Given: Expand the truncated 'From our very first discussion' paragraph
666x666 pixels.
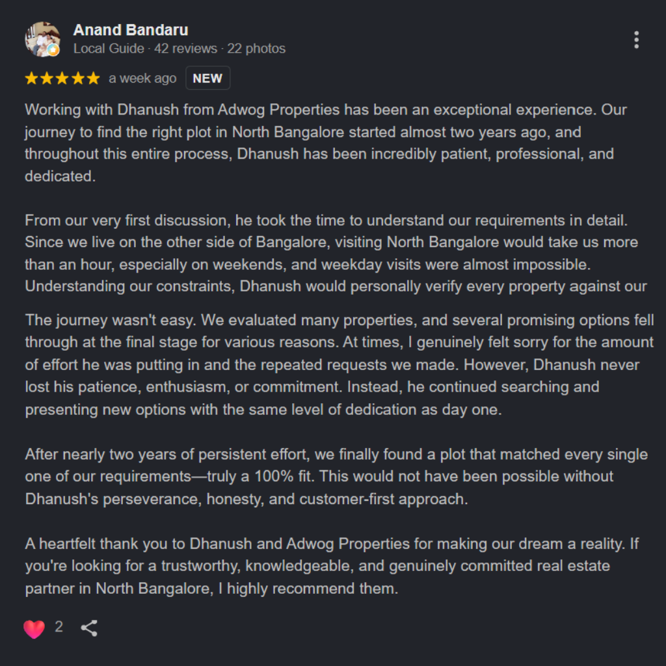Looking at the screenshot, I should (x=336, y=253).
